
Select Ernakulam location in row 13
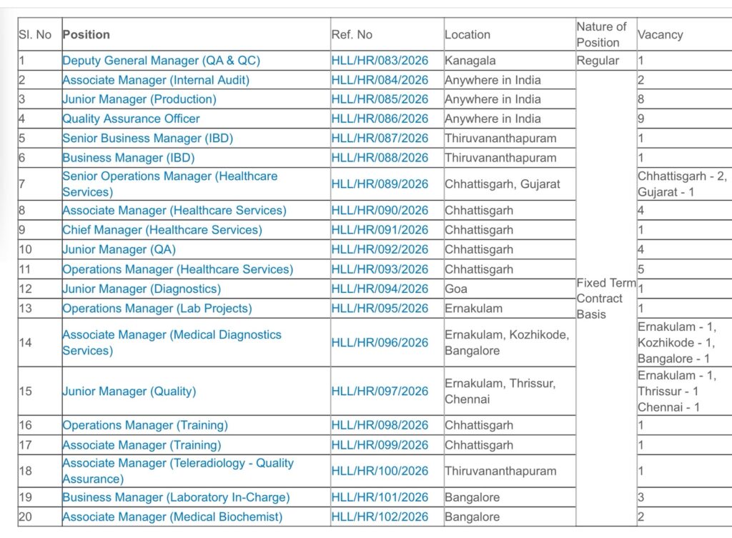pos(510,309)
